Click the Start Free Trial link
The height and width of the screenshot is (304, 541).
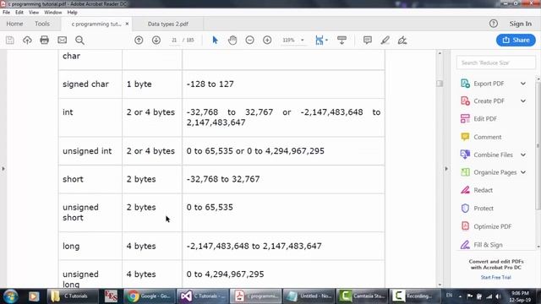(496, 278)
